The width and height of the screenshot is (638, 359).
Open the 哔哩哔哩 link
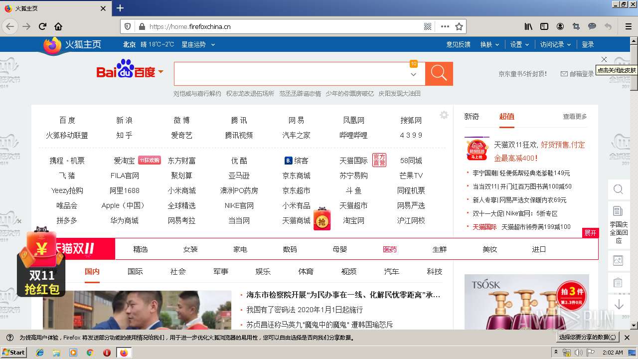pyautogui.click(x=354, y=135)
